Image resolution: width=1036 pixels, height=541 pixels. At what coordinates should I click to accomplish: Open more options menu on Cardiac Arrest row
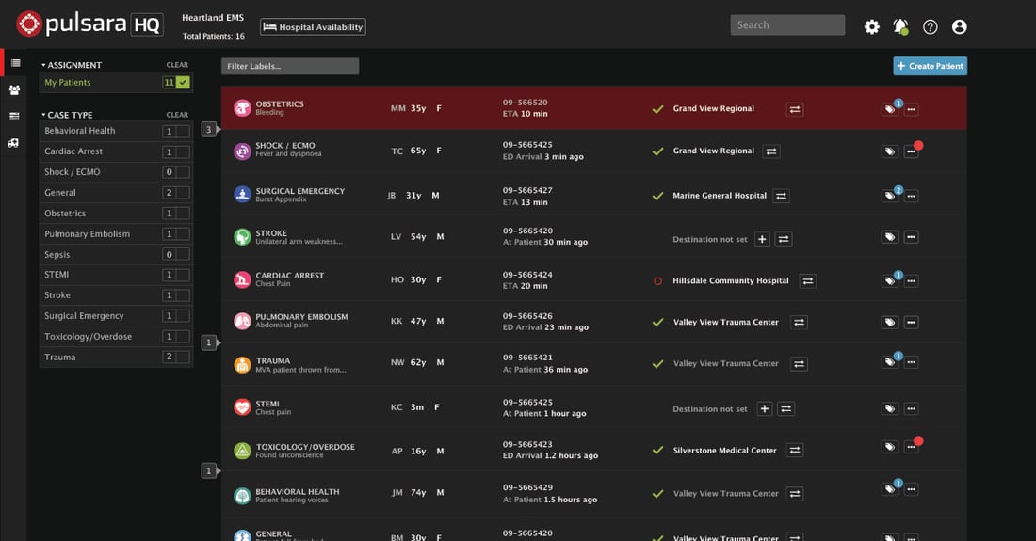pyautogui.click(x=911, y=280)
